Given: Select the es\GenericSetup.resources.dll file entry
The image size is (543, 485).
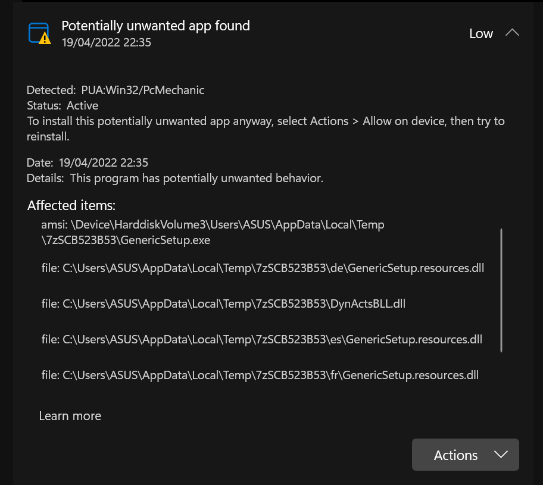Looking at the screenshot, I should [x=262, y=339].
